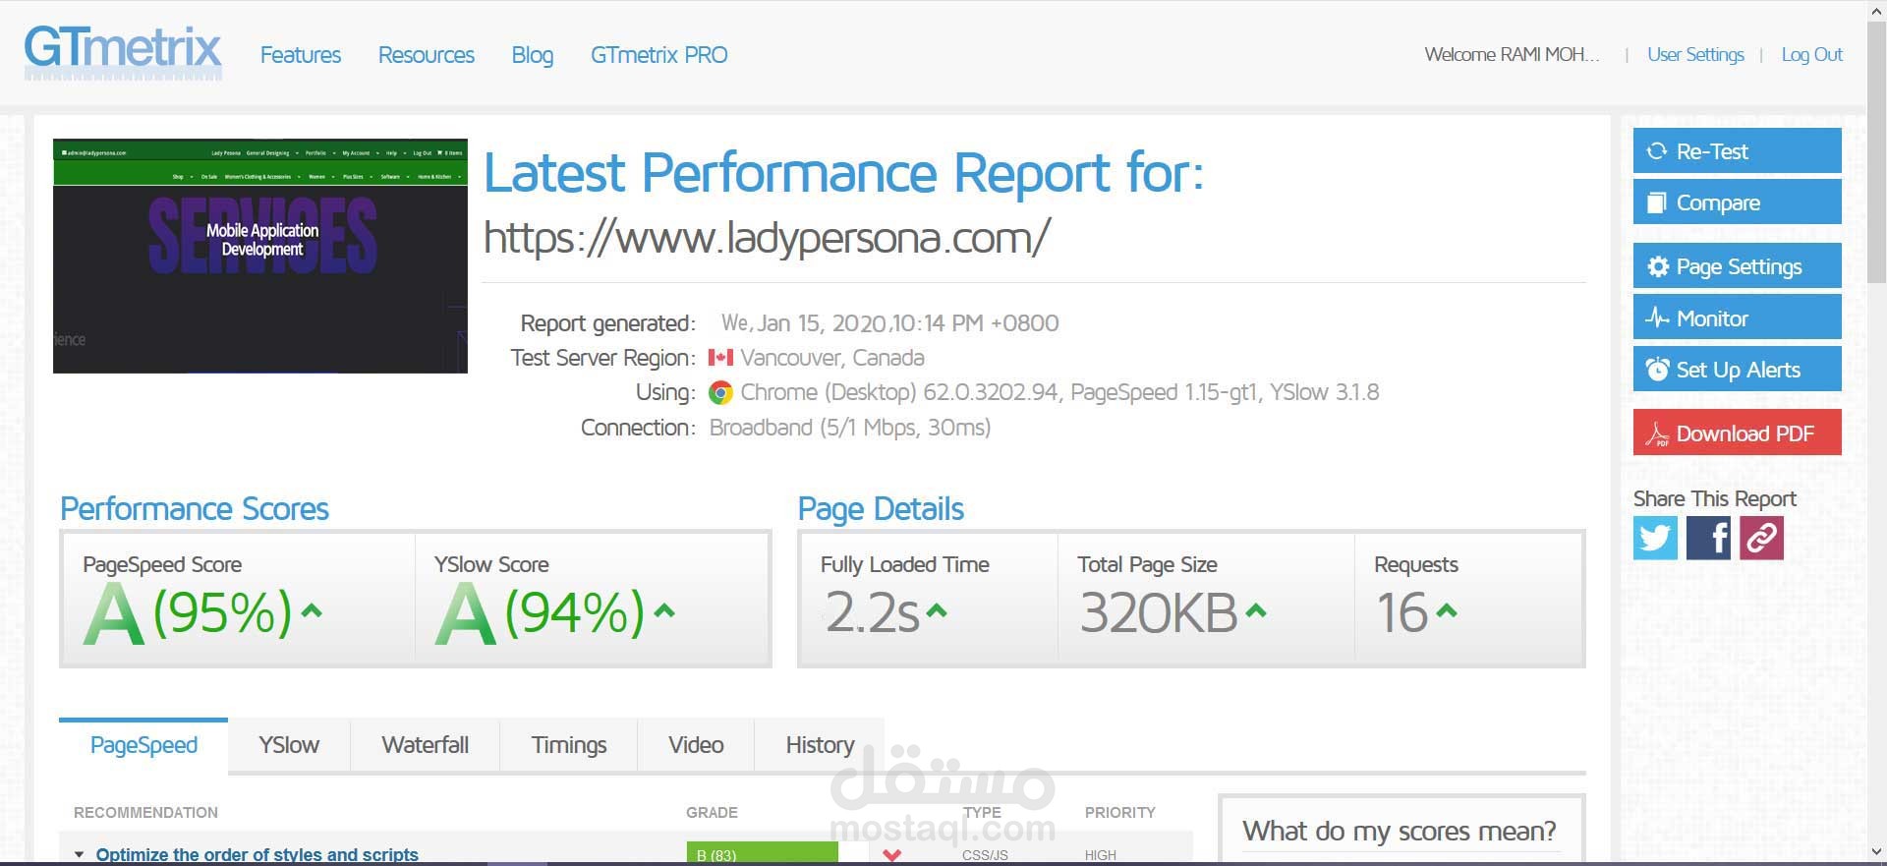The height and width of the screenshot is (866, 1887).
Task: Click the 320KB Total Page Size value
Action: (x=1159, y=612)
